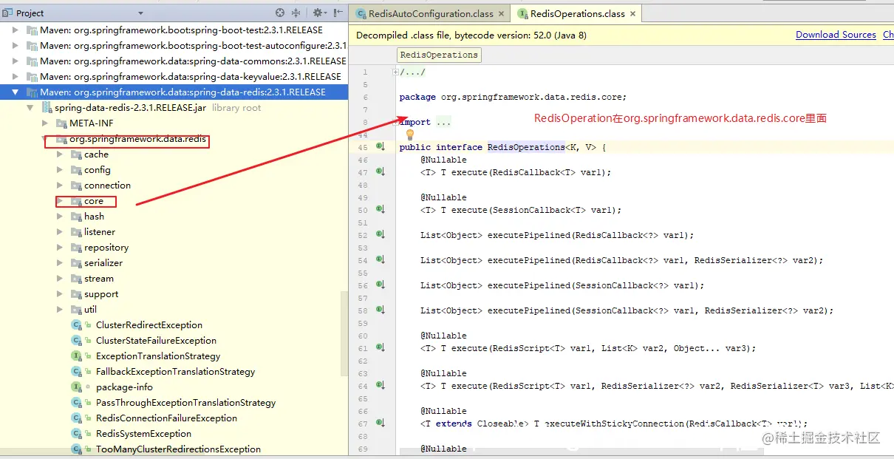Select the stream package
The image size is (894, 459).
[x=99, y=279]
